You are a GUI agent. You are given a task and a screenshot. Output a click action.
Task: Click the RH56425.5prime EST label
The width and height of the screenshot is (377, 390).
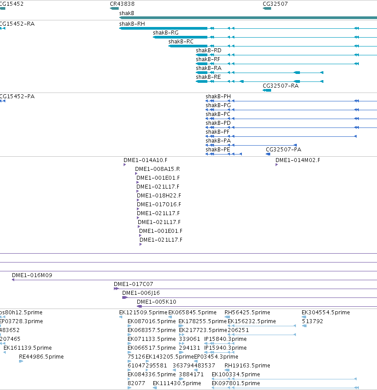tap(247, 313)
